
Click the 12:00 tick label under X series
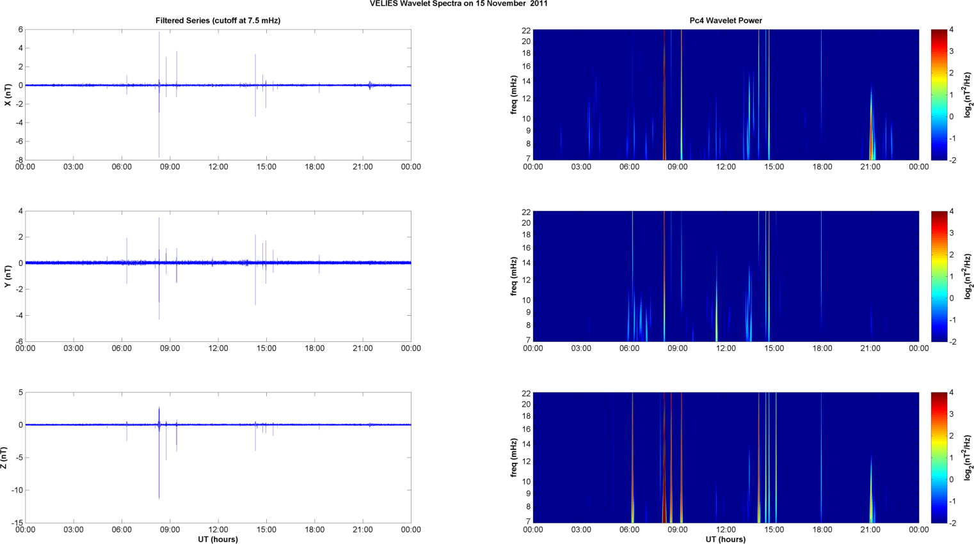[x=218, y=167]
